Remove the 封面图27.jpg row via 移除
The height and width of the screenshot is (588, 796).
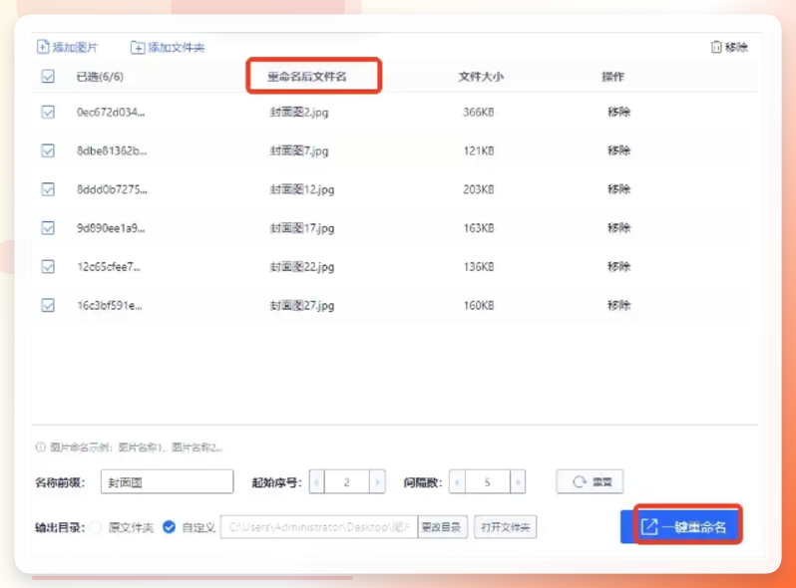(618, 305)
